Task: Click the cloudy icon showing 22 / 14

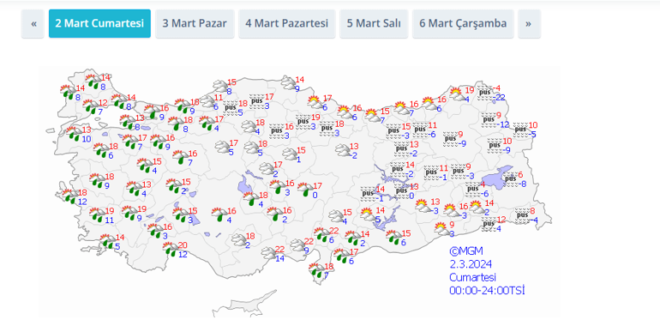Action: (x=268, y=253)
